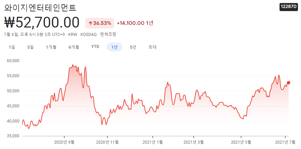Screen dimensions: 301x149
Task: Click the 2020년 11월 axis label
Action: (107, 142)
